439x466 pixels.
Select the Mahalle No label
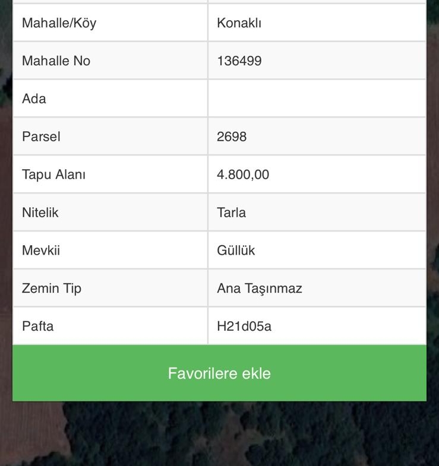pos(56,61)
